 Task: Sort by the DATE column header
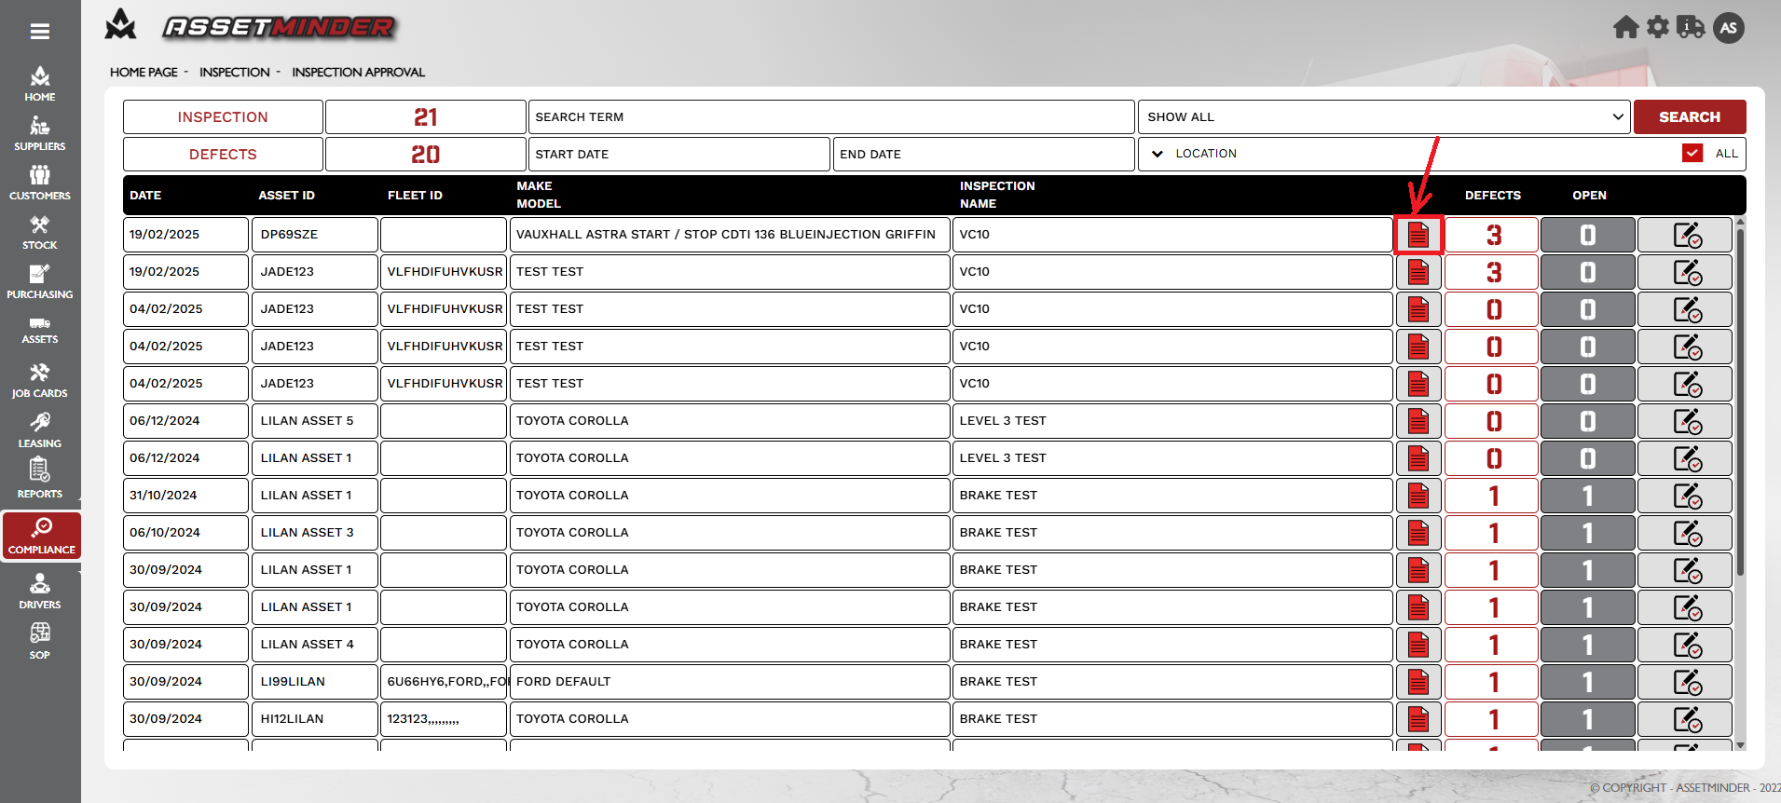click(x=145, y=196)
